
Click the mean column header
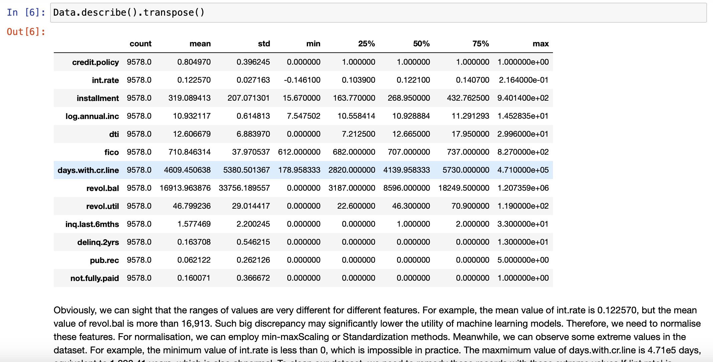point(200,43)
